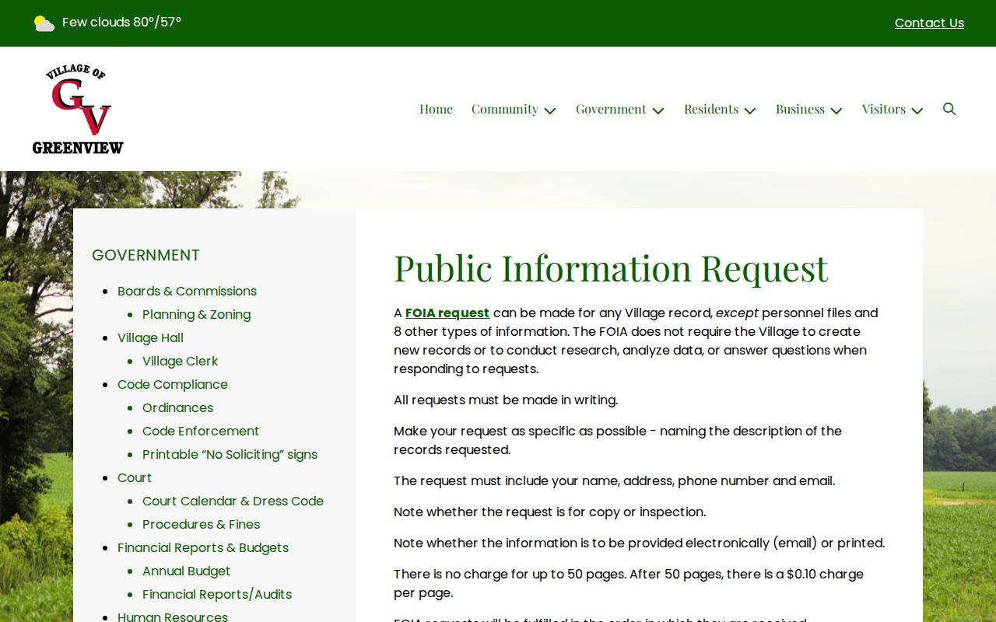This screenshot has height=622, width=996.
Task: Click the "Note whether the request is for copy or inspection." line
Action: (x=550, y=512)
